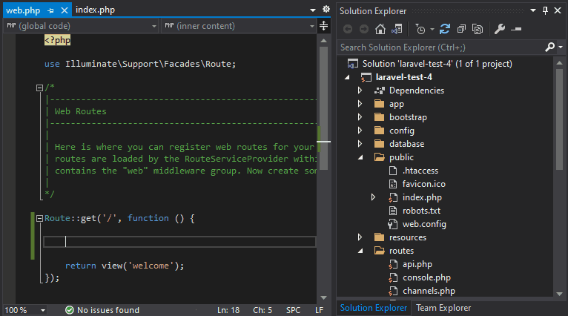Select favicon.ico in the public folder
Image resolution: width=568 pixels, height=316 pixels.
(x=424, y=184)
